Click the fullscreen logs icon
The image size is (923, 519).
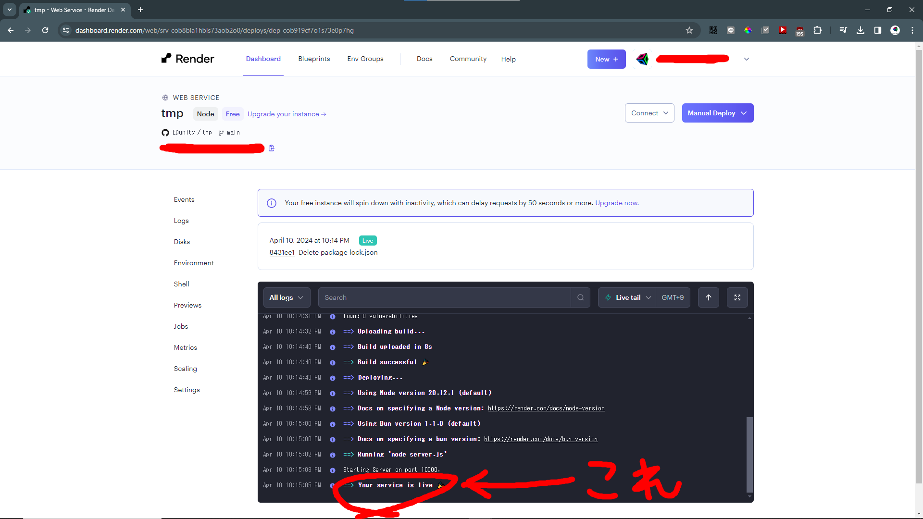(x=737, y=297)
